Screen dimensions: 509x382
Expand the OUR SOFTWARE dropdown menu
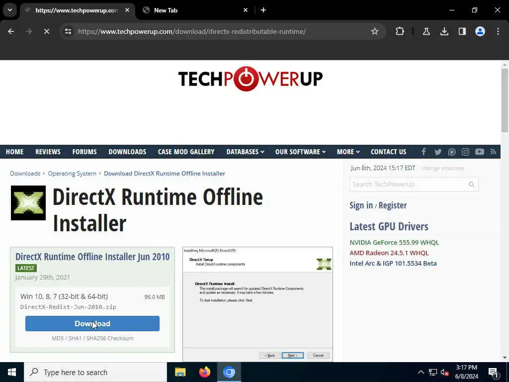click(300, 152)
